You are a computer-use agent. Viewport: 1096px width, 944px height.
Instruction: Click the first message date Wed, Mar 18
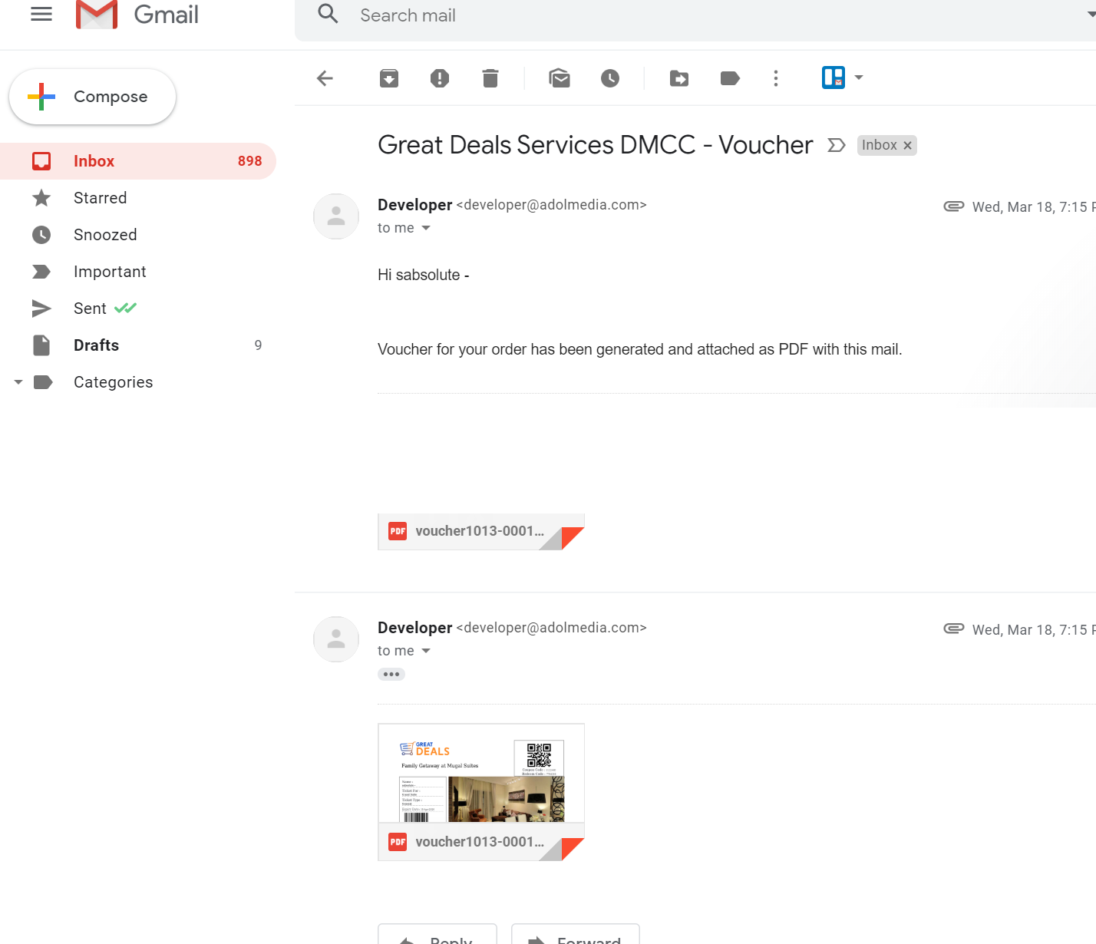click(x=1034, y=207)
